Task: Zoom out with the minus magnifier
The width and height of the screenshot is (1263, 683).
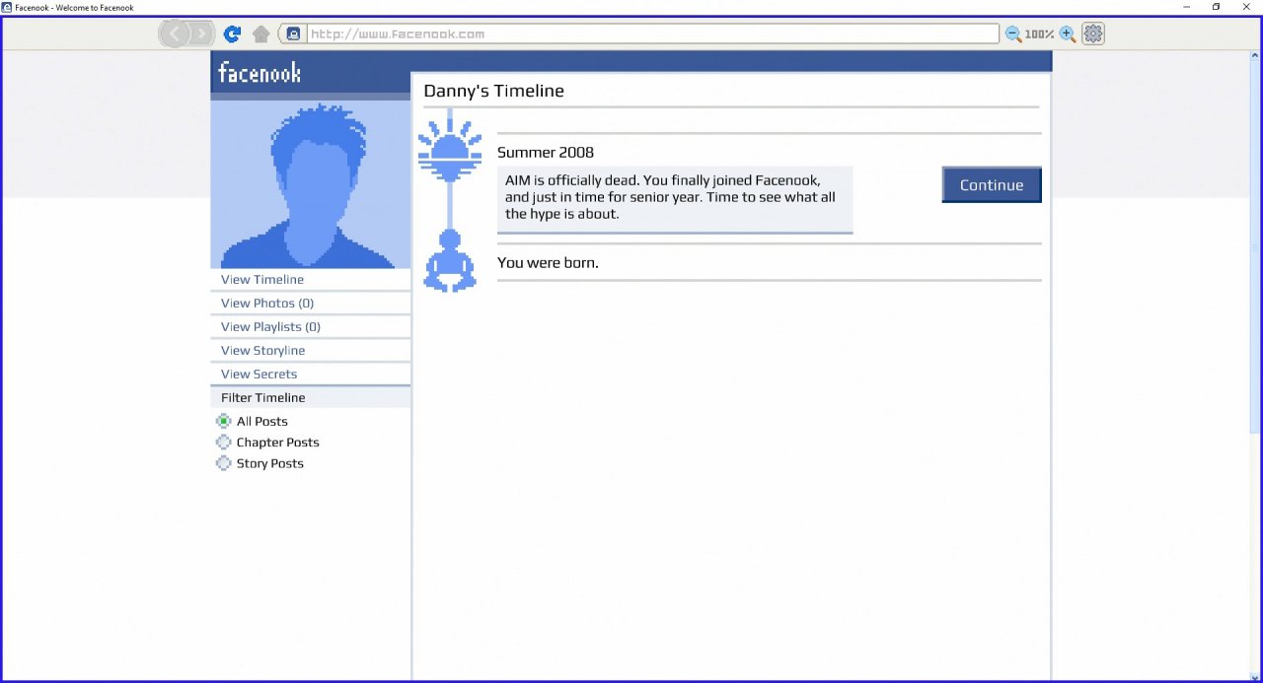Action: (1013, 34)
